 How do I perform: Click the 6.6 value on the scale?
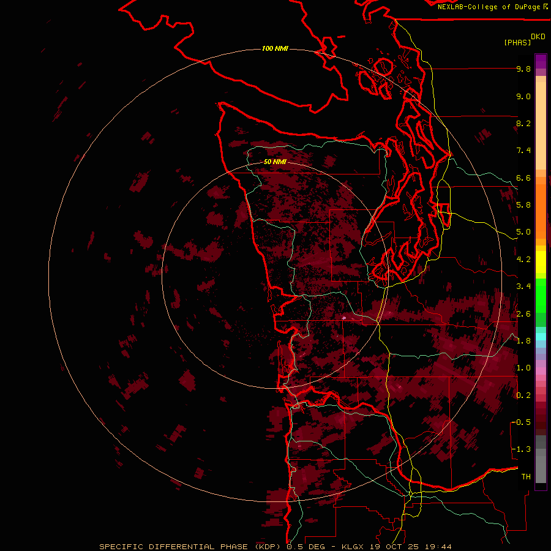coord(523,178)
